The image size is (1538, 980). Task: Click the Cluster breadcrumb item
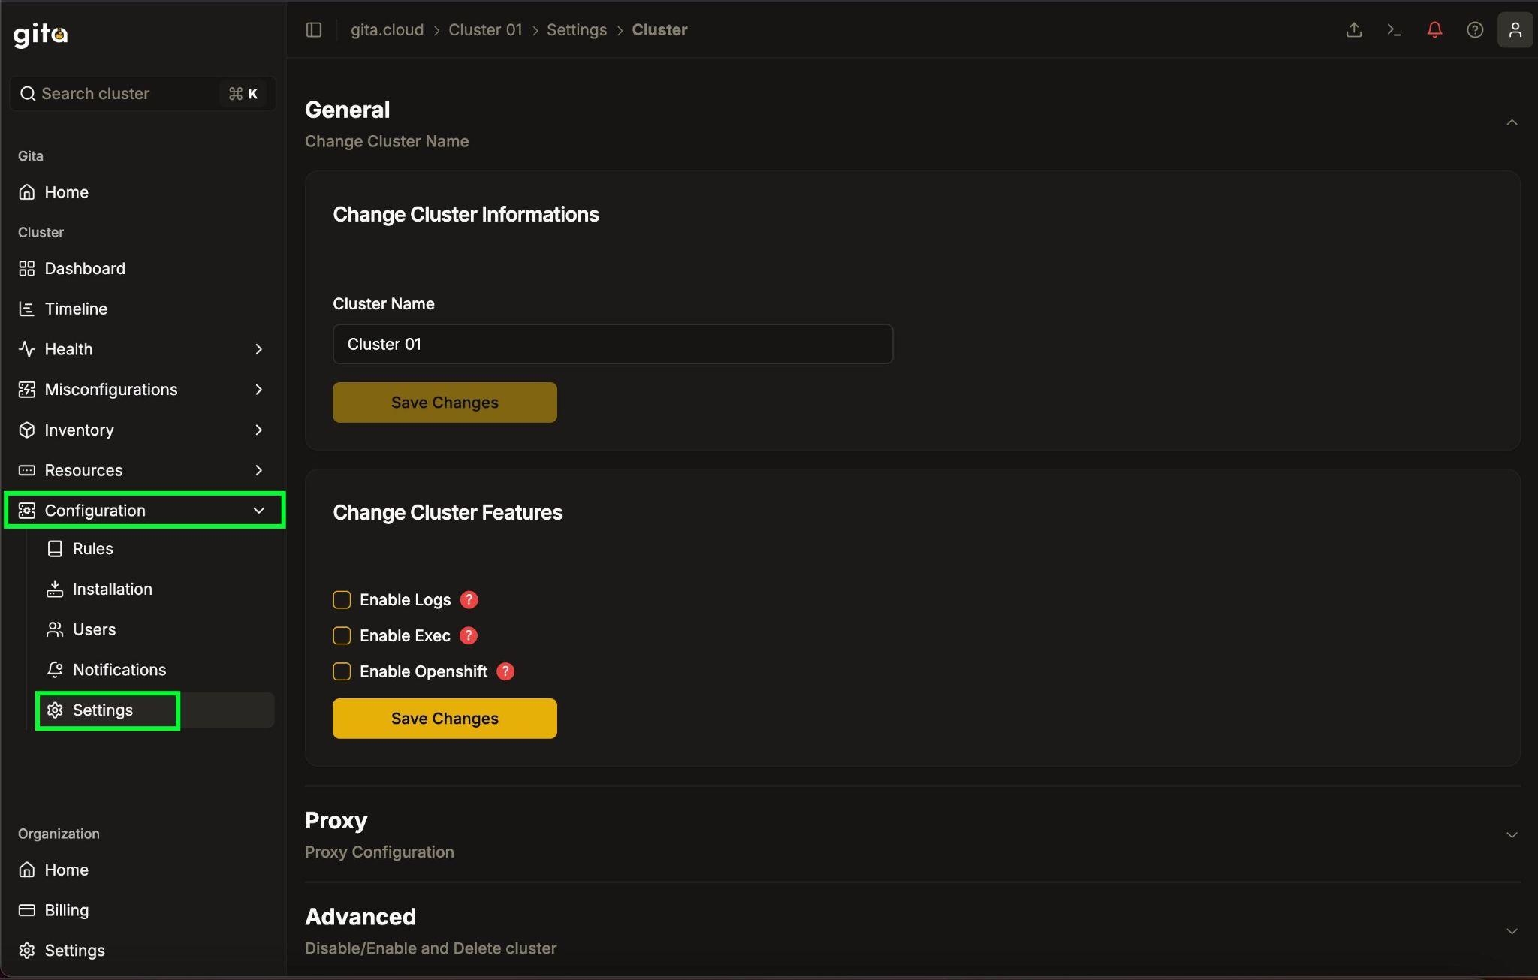click(x=659, y=30)
